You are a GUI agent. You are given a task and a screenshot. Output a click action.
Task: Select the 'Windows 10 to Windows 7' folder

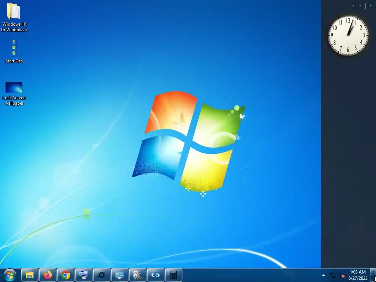tap(14, 17)
